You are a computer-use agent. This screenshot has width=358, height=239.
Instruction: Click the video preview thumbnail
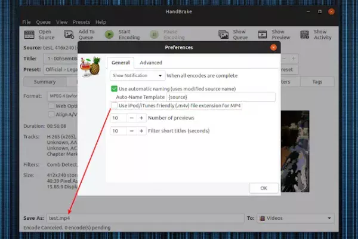(x=295, y=151)
